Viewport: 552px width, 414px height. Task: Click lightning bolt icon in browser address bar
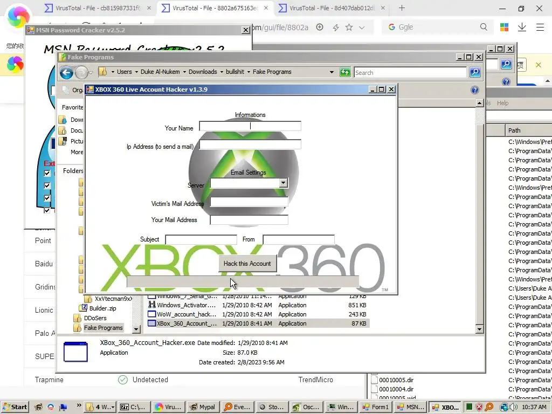336,27
